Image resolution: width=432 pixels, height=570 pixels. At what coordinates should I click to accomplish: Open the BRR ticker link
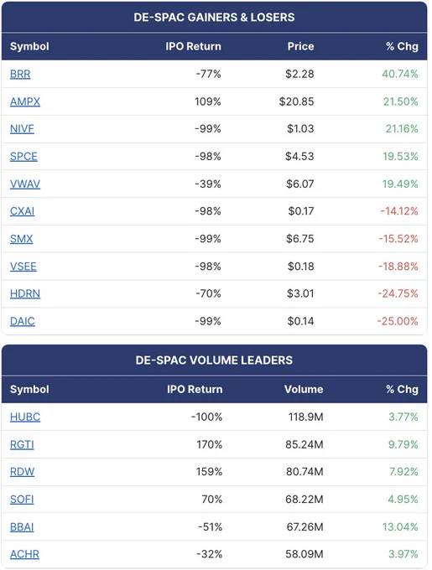point(20,74)
